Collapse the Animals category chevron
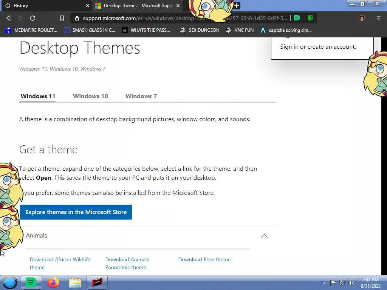This screenshot has width=387, height=290. [x=264, y=236]
